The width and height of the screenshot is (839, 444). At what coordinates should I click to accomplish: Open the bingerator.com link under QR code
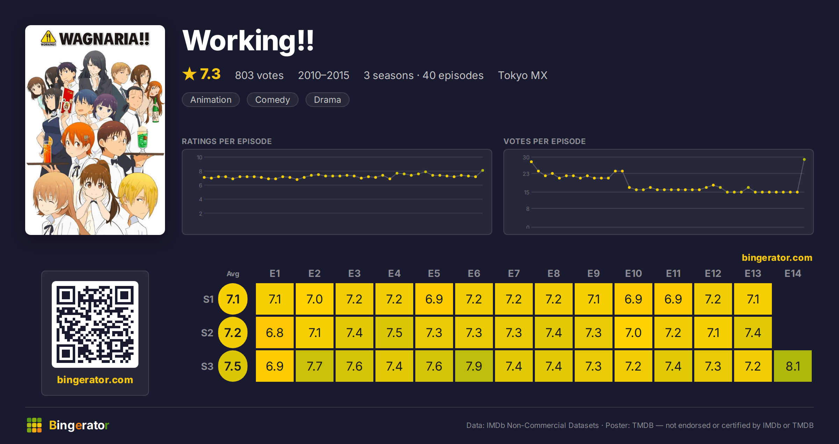pyautogui.click(x=95, y=380)
